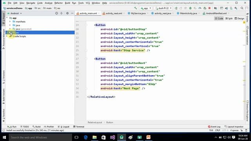Image resolution: width=251 pixels, height=141 pixels.
Task: Open the SDK Manager icon
Action: pos(236,8)
